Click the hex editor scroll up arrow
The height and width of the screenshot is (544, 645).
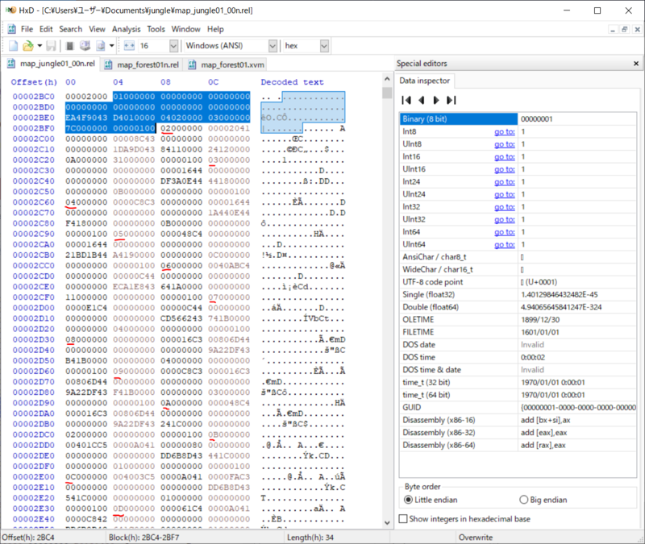coord(387,79)
